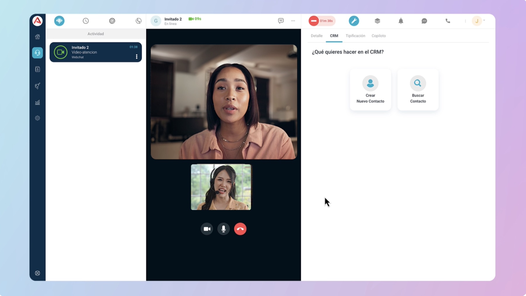
Task: Click the G avatar in call header
Action: point(156,21)
